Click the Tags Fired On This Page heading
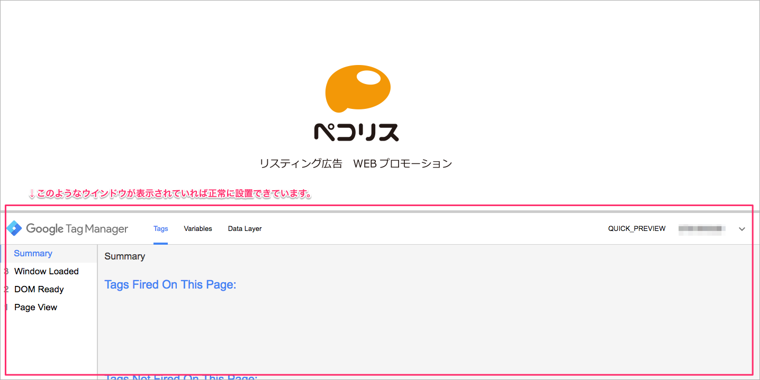Screen dimensions: 760x380 point(170,285)
